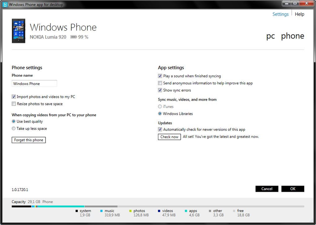Click the apps 4,6 GB value
The width and height of the screenshot is (316, 225).
pyautogui.click(x=194, y=215)
